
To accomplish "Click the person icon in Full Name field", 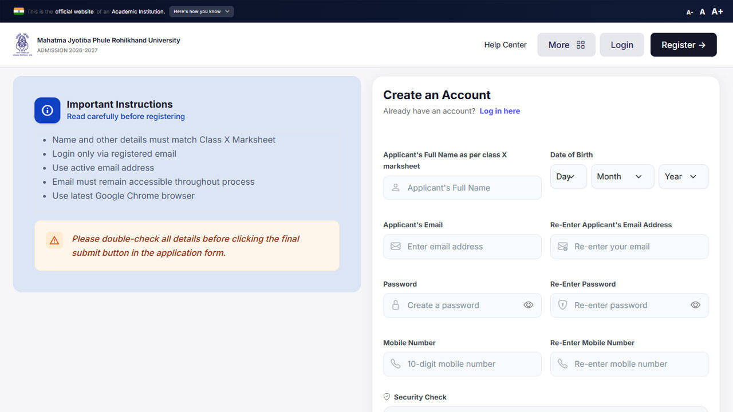I will pyautogui.click(x=395, y=188).
